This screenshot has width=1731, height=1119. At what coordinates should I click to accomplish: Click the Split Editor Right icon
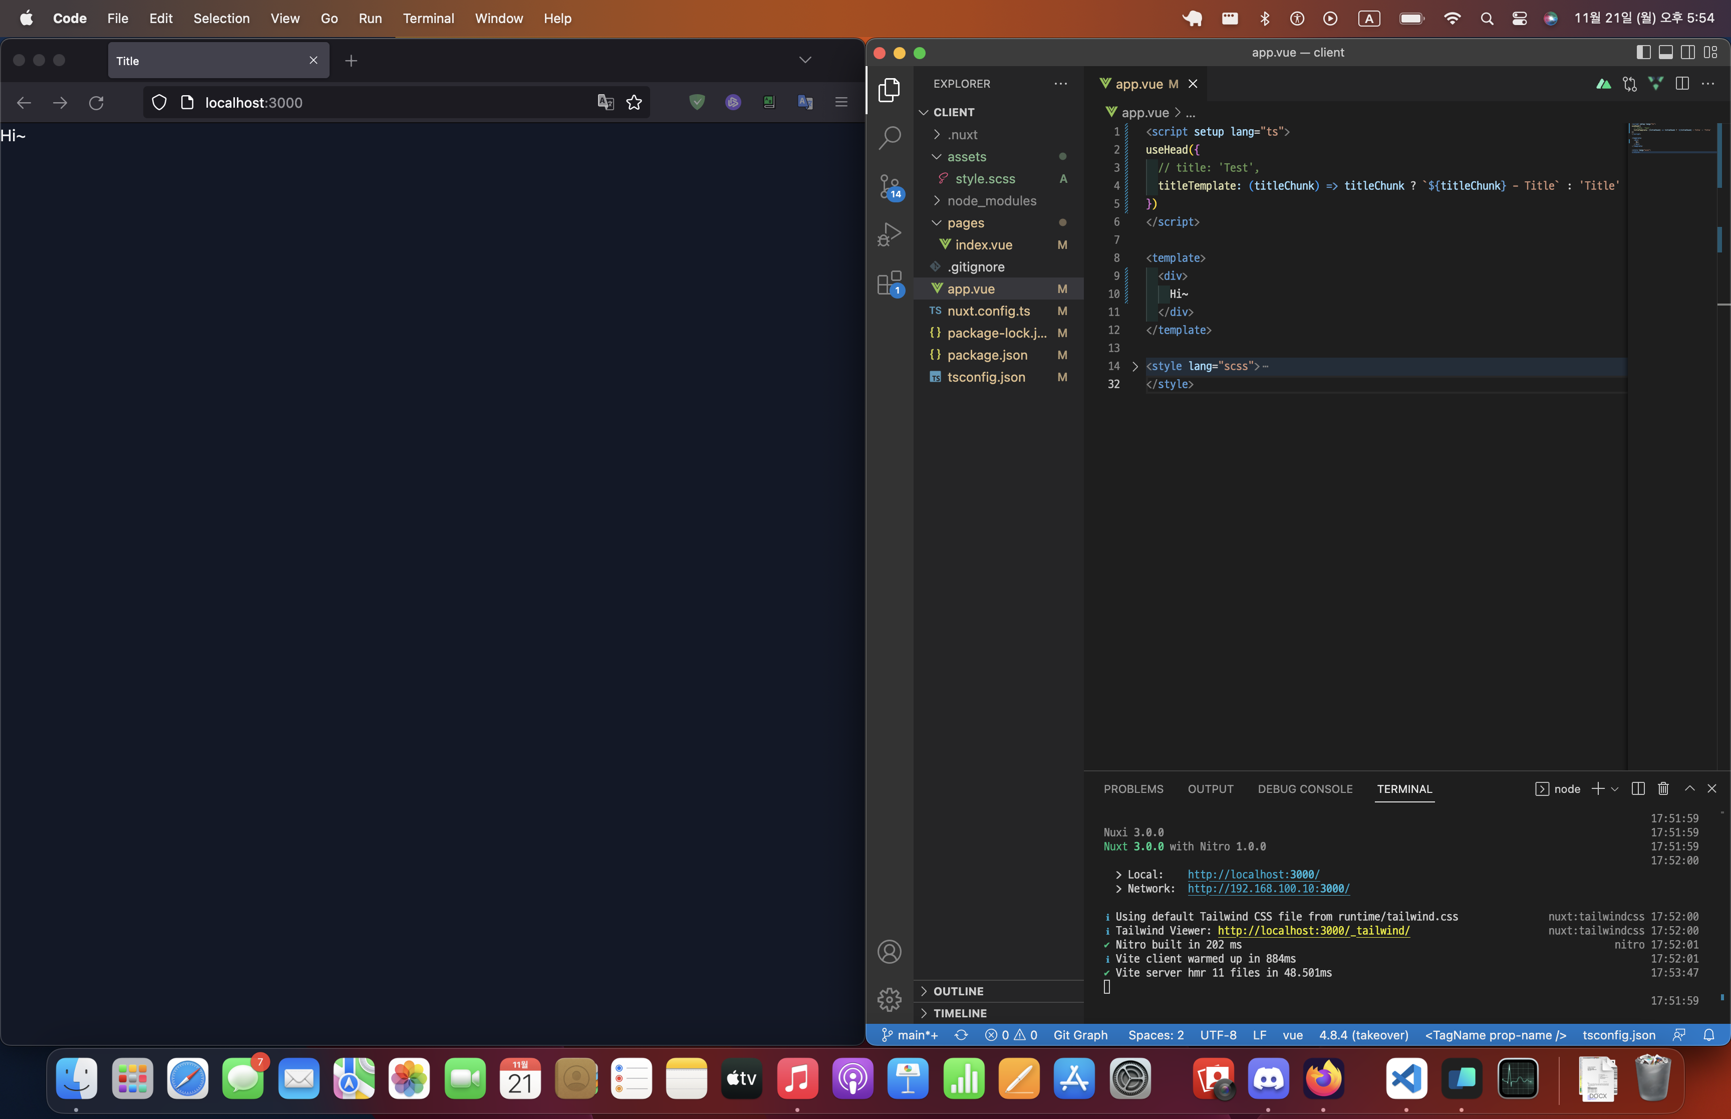1681,84
